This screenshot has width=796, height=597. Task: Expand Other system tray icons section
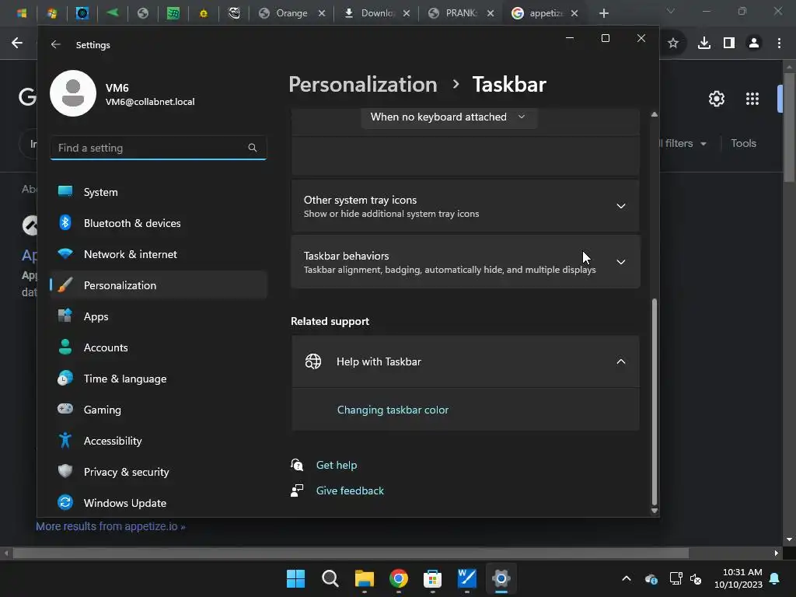466,206
